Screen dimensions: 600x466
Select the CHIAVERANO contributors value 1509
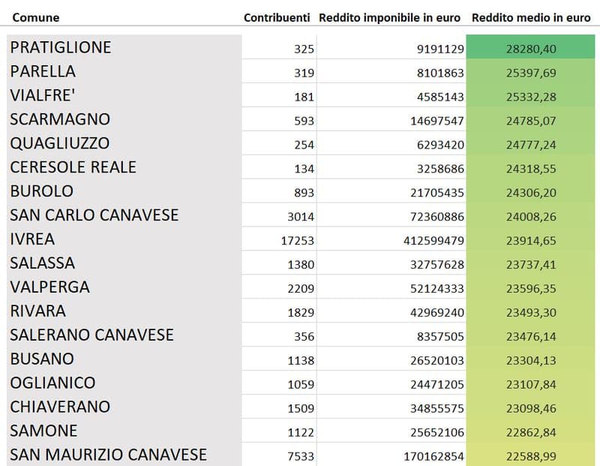click(300, 409)
